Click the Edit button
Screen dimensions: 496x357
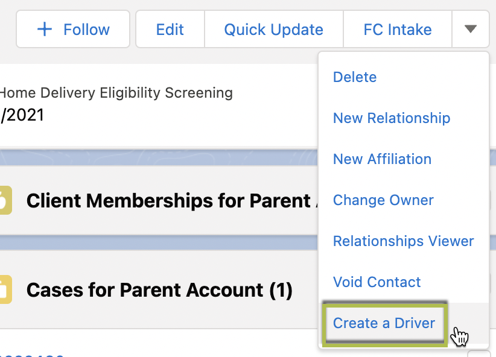(x=170, y=29)
